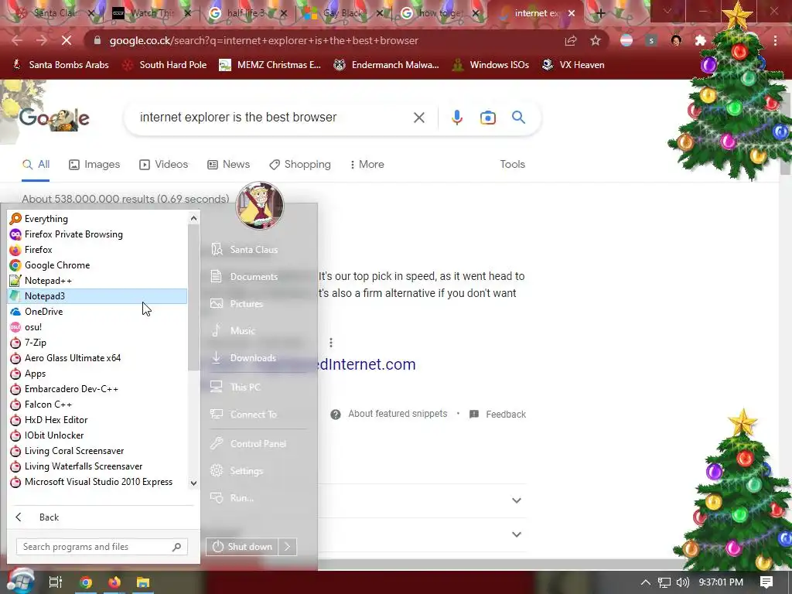Focus the Search programs and files box
This screenshot has height=594, width=792.
pos(102,547)
